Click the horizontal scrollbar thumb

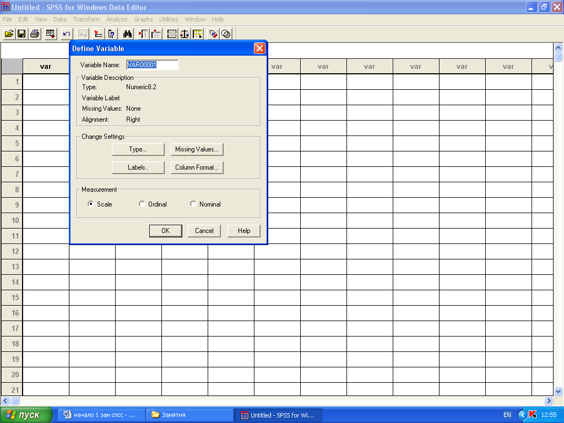[15, 400]
